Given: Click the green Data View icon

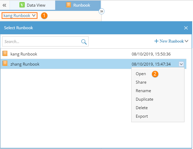Looking at the screenshot, I should (x=22, y=5).
